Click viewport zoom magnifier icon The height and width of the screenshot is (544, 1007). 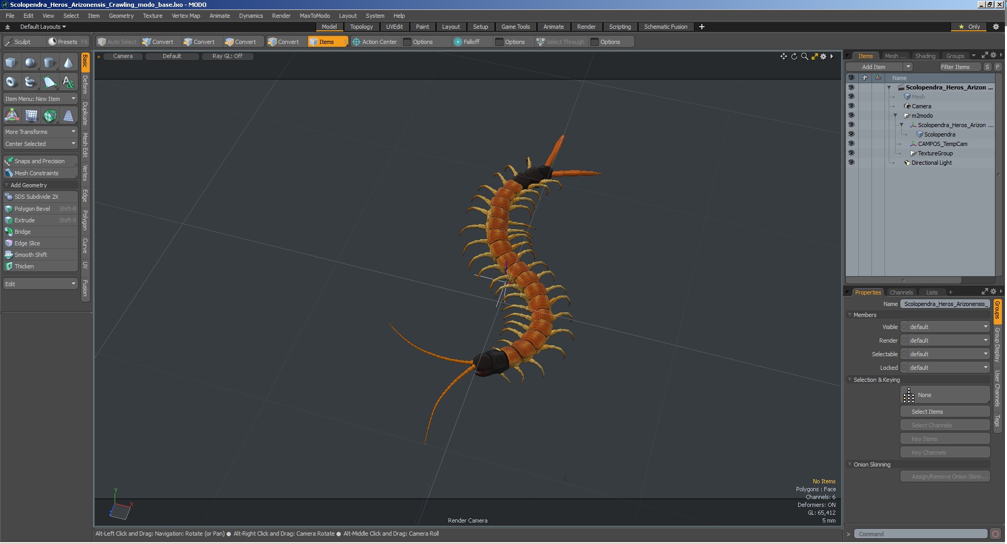coord(804,56)
